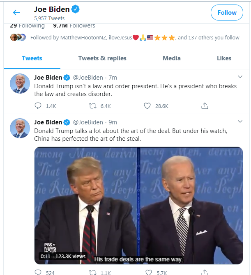Select the Likes tab
Viewport: 251px width, 275px height.
click(224, 58)
